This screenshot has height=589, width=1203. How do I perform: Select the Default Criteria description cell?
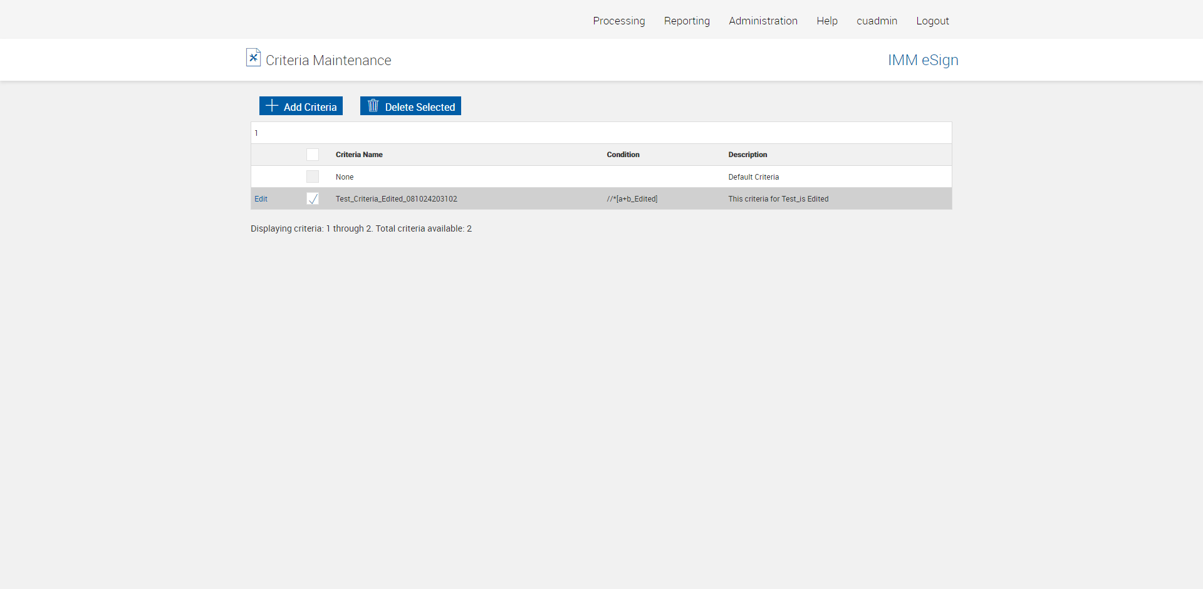pos(754,177)
